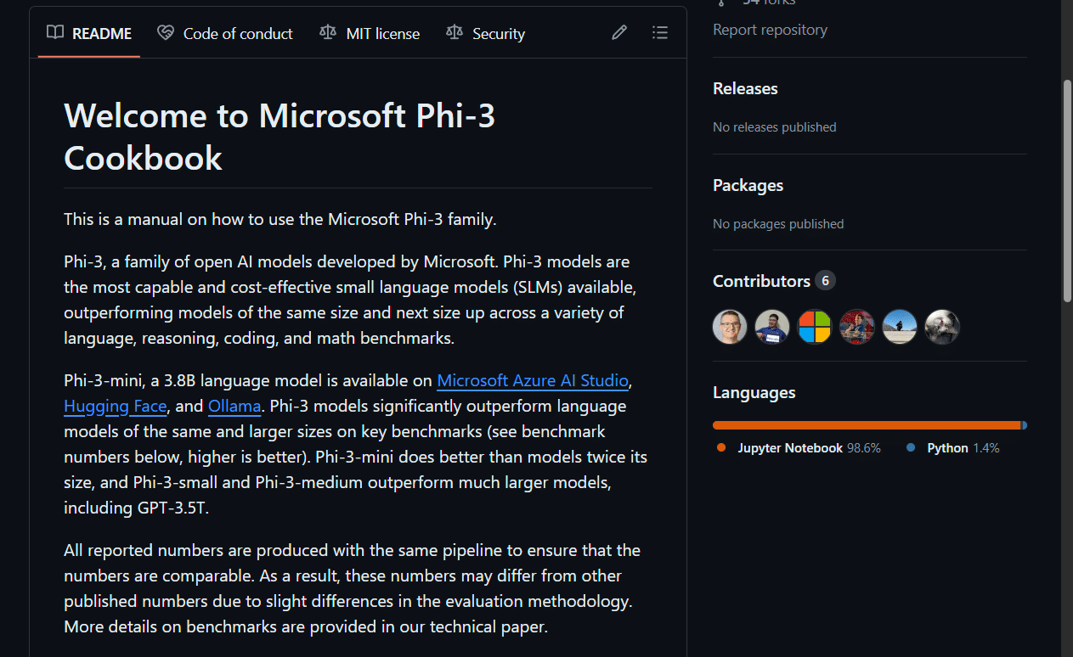Click Report repository

point(770,29)
